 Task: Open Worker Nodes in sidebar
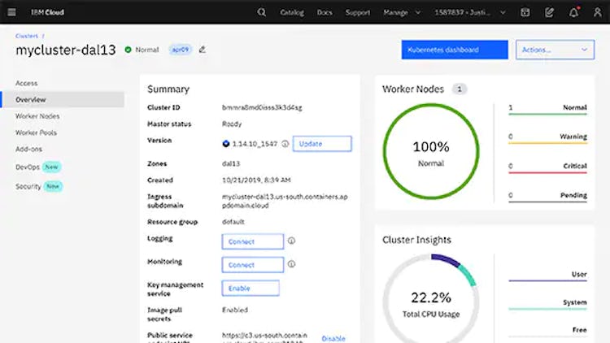[x=37, y=116]
